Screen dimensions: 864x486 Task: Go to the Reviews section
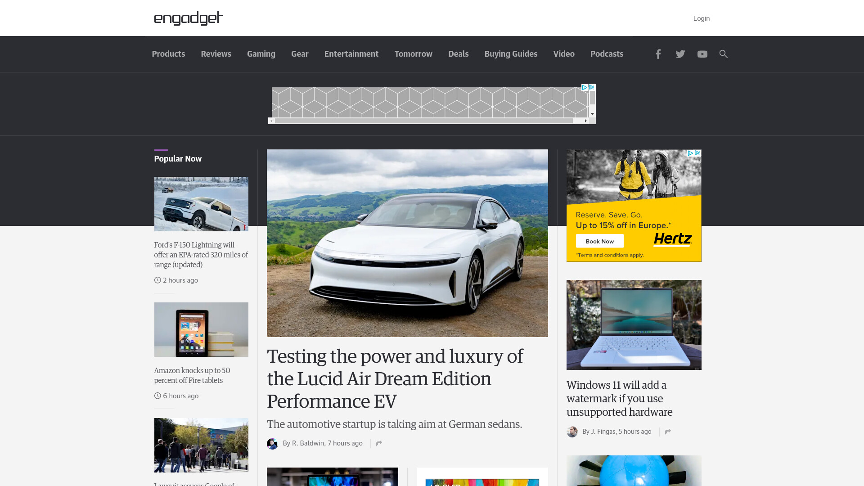click(x=216, y=54)
